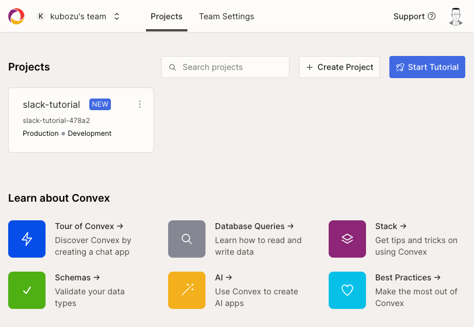Click the purple layers Stack icon

[x=347, y=239]
